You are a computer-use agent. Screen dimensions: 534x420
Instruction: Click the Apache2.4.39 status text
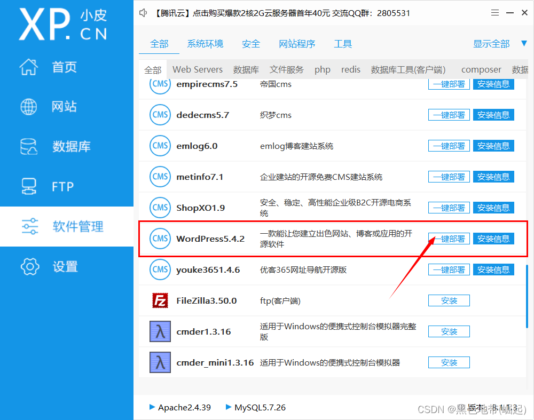[184, 407]
